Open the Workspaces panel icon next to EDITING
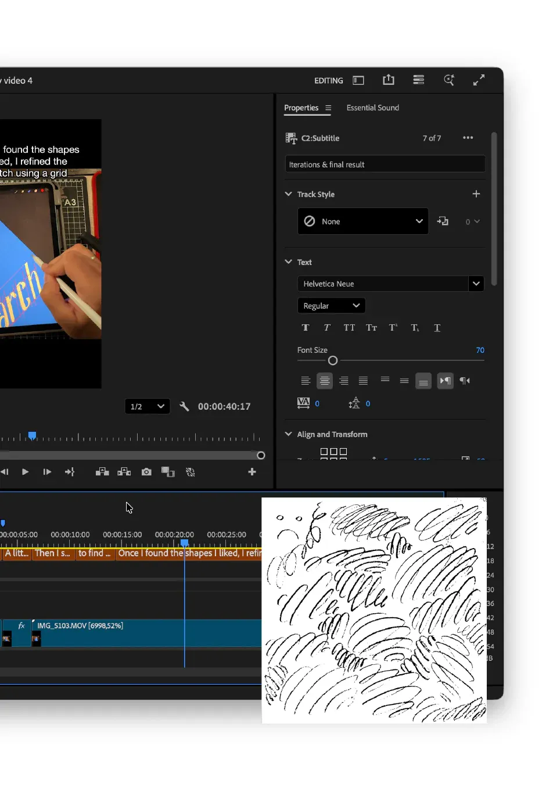This screenshot has height=791, width=553. [x=358, y=81]
